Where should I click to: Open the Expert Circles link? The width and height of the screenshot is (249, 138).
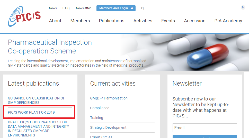coord(101,137)
